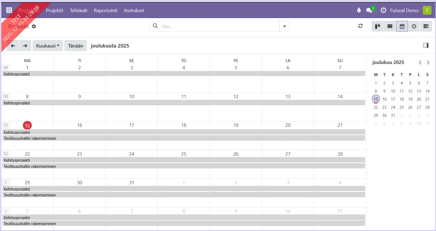This screenshot has height=231, width=436.
Task: Switch to list view
Action: 390,26
